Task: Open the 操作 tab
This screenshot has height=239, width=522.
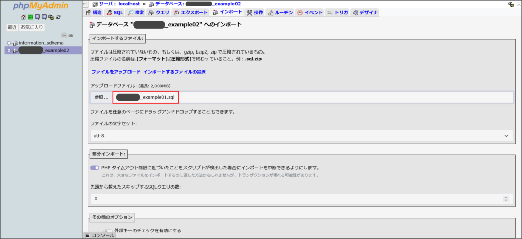Action: click(255, 13)
